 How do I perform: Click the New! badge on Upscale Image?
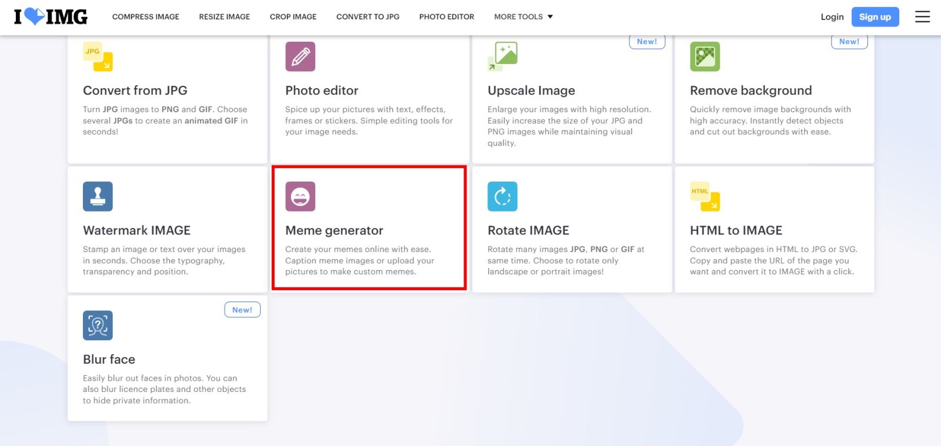pyautogui.click(x=647, y=42)
